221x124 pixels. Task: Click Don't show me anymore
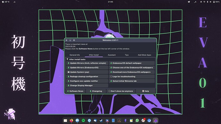point(121,91)
